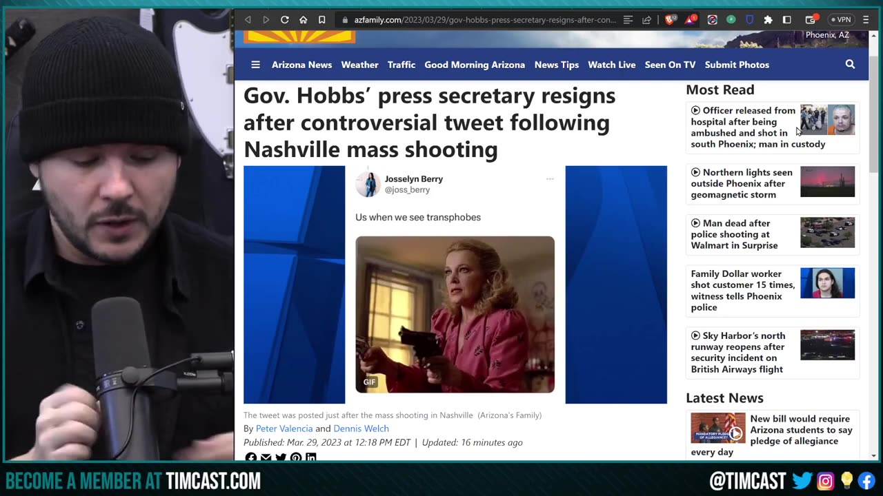Open Northern lights seen outside Phoenix story
Viewport: 883px width, 496px height.
pos(742,183)
